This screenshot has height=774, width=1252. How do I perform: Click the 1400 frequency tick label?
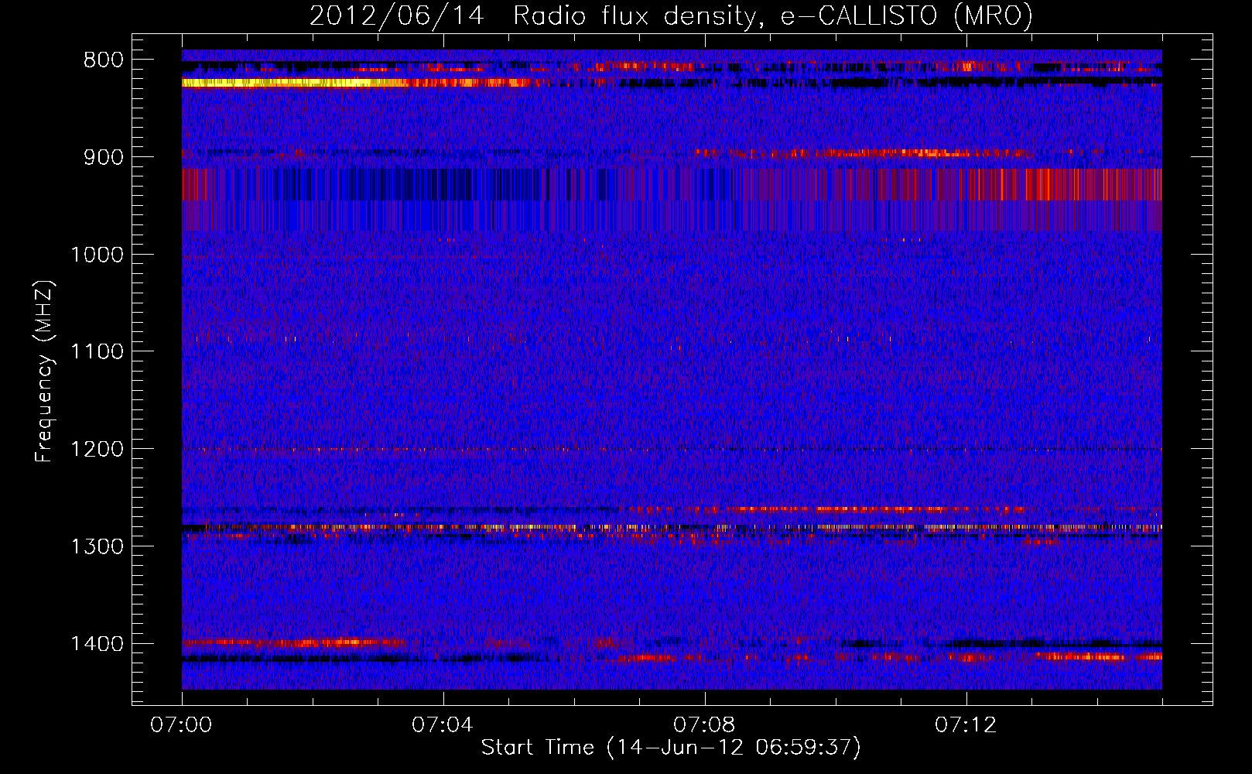click(97, 644)
